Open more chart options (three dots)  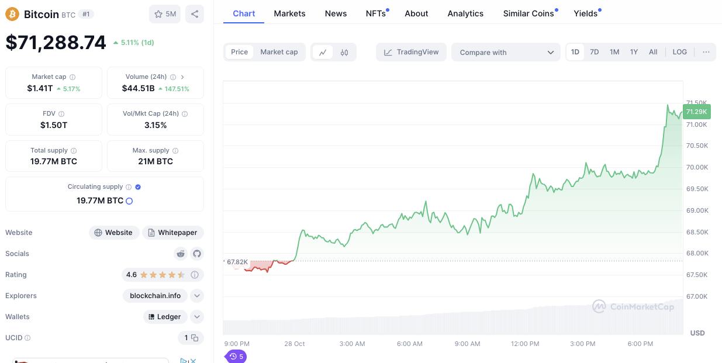point(706,52)
